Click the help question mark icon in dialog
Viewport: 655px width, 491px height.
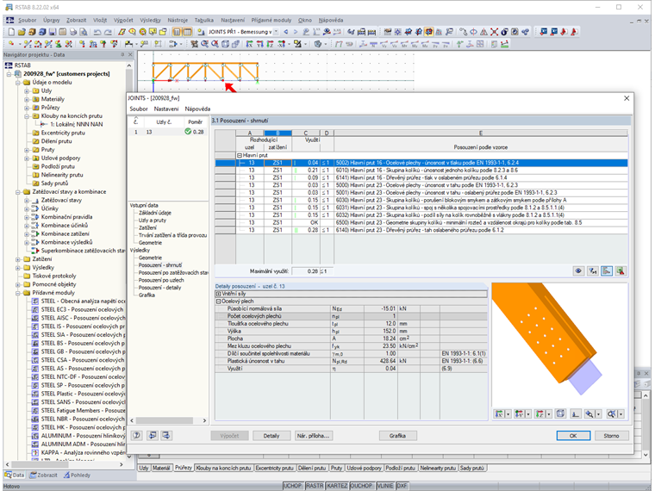click(x=136, y=436)
